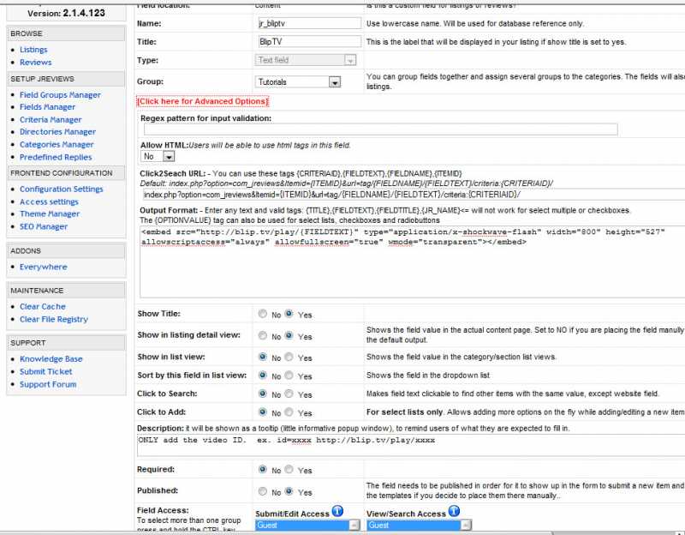Open Criteria Manager
Viewport: 685px width, 535px height.
[x=51, y=120]
